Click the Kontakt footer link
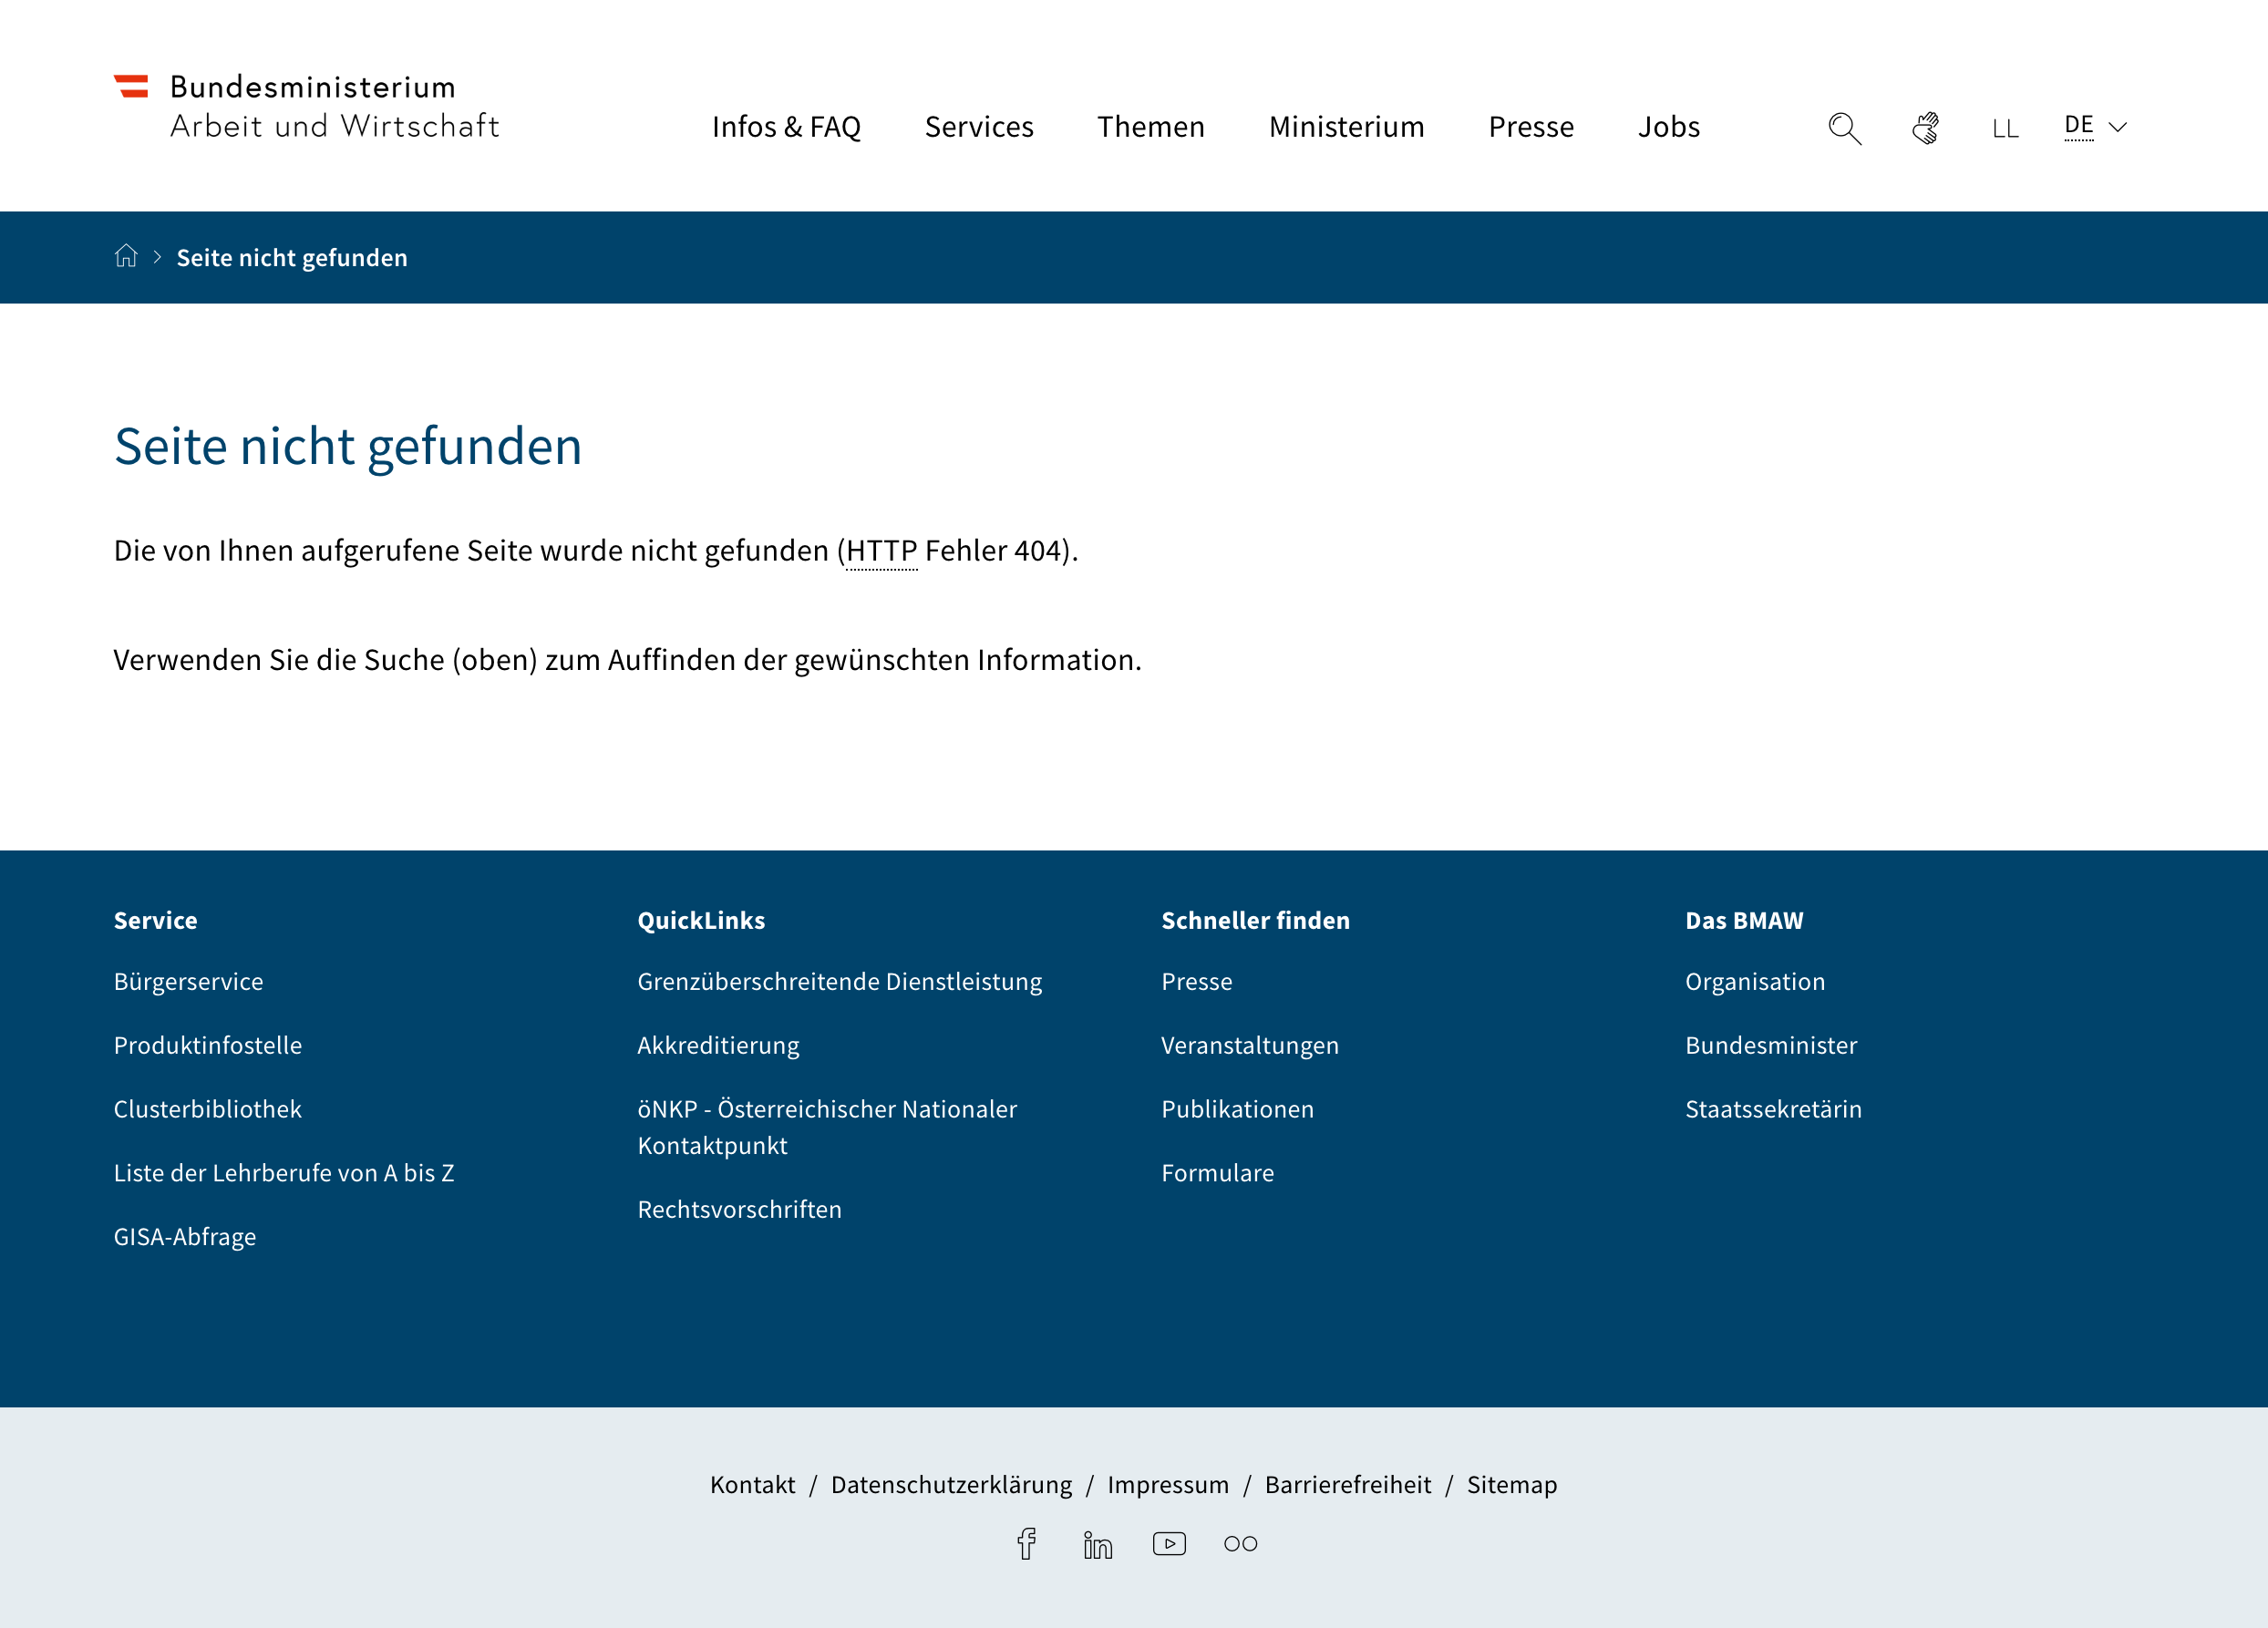Image resolution: width=2268 pixels, height=1628 pixels. (752, 1484)
